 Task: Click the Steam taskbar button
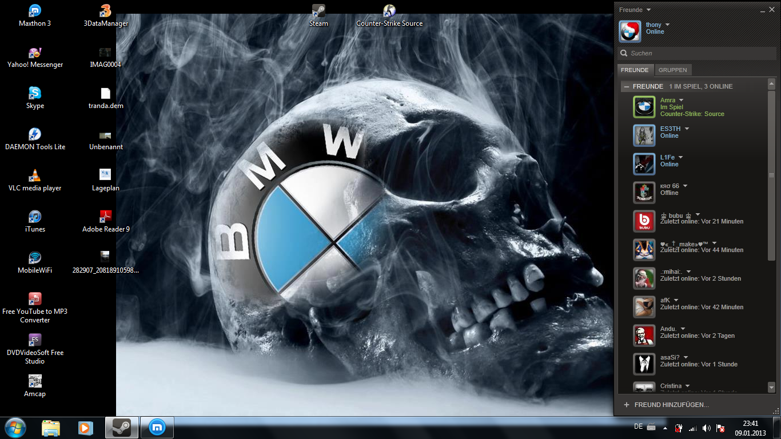(x=121, y=427)
